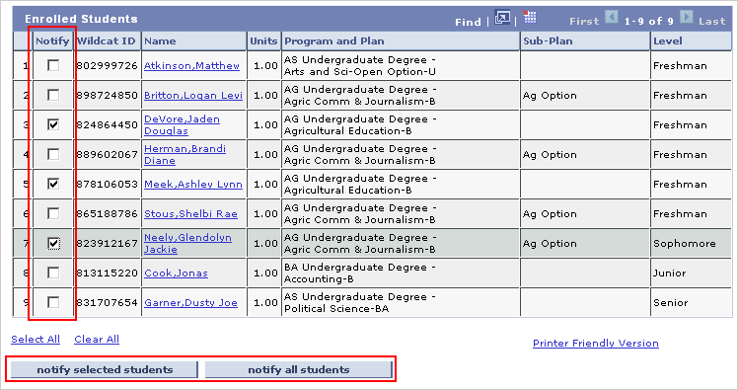Select Wildcat ID 823912167 cell

point(107,244)
